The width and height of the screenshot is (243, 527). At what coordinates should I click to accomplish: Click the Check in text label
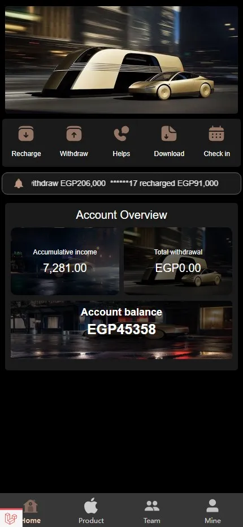tap(217, 154)
